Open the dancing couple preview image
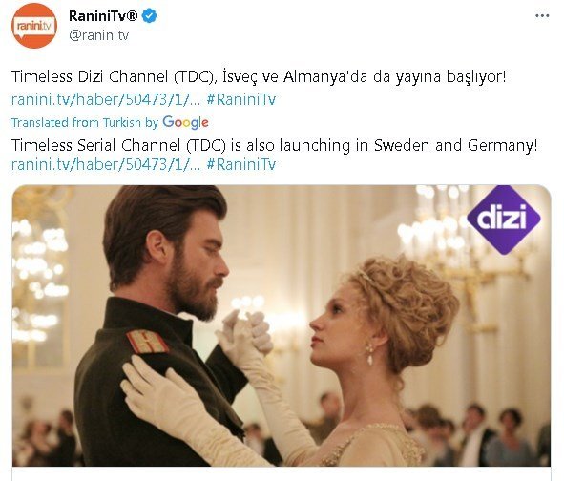Screen dimensions: 564x481 pos(282,325)
